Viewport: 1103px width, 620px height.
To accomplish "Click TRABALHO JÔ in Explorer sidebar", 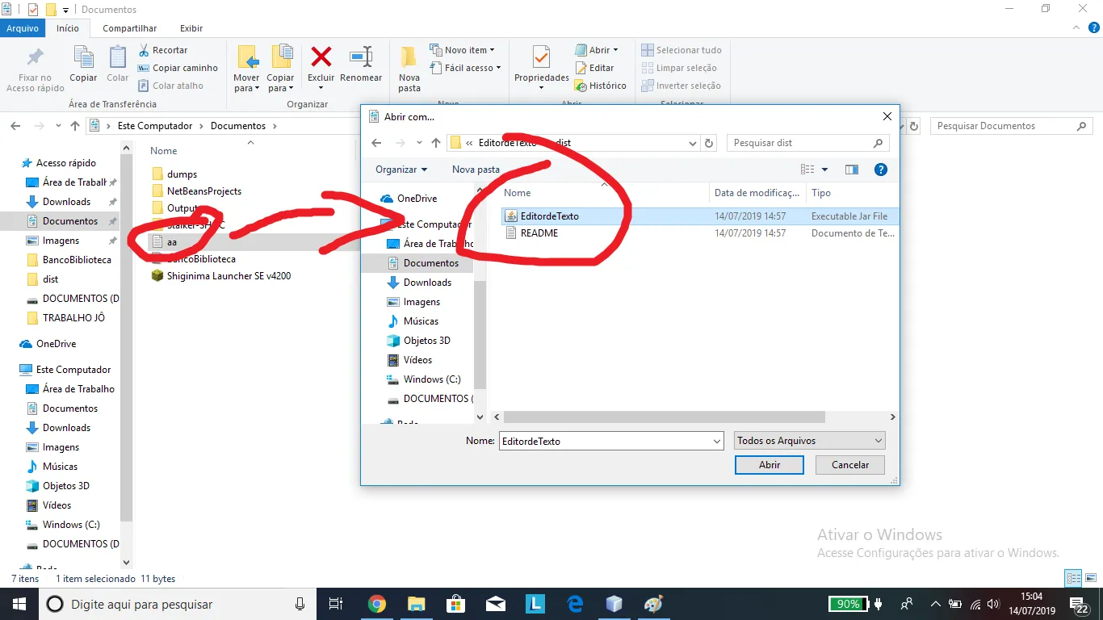I will coord(73,318).
